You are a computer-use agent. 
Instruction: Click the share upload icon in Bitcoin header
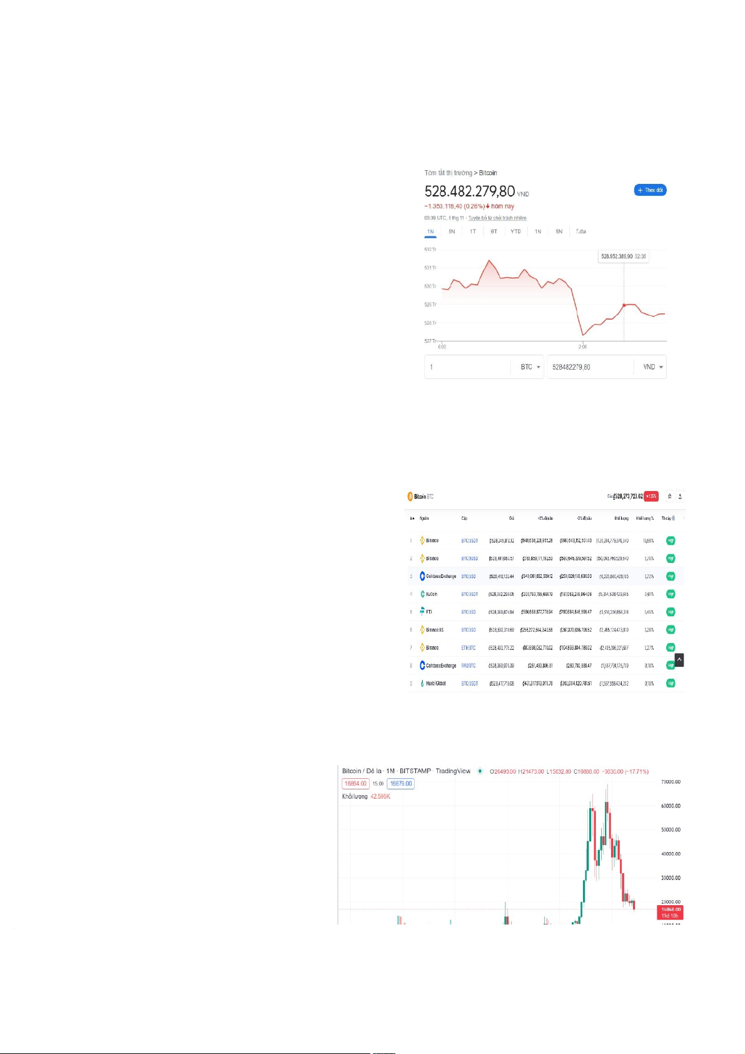point(680,496)
